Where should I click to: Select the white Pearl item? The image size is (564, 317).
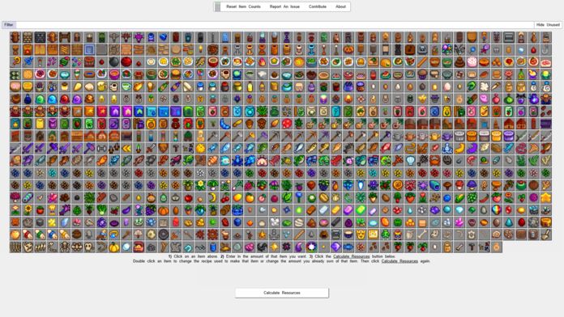(x=126, y=247)
